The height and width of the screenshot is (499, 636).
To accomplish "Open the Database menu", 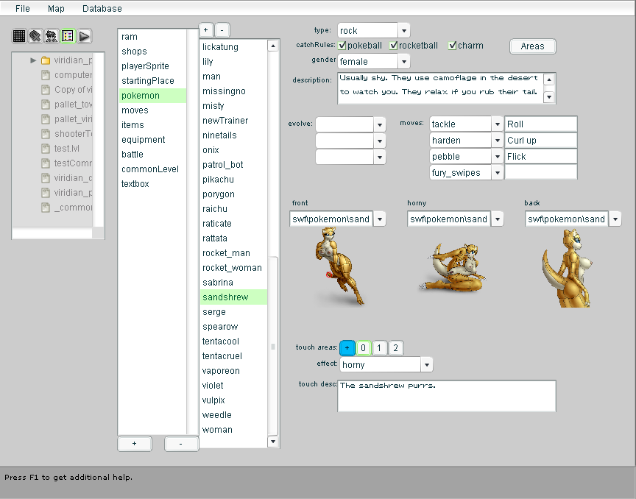I will click(102, 9).
